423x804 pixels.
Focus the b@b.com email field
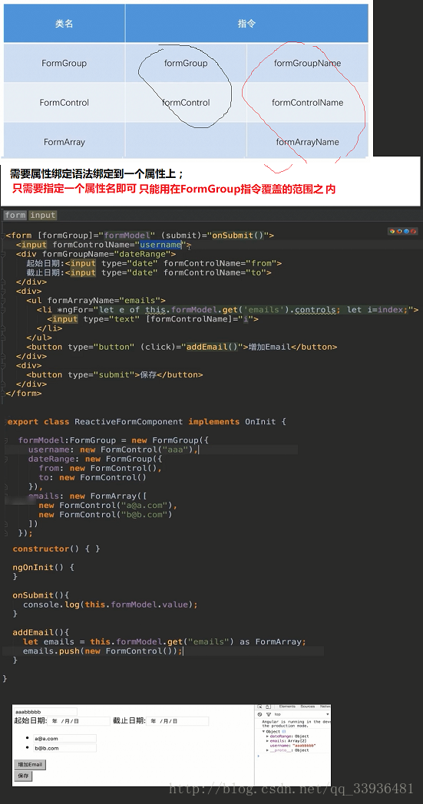[64, 748]
